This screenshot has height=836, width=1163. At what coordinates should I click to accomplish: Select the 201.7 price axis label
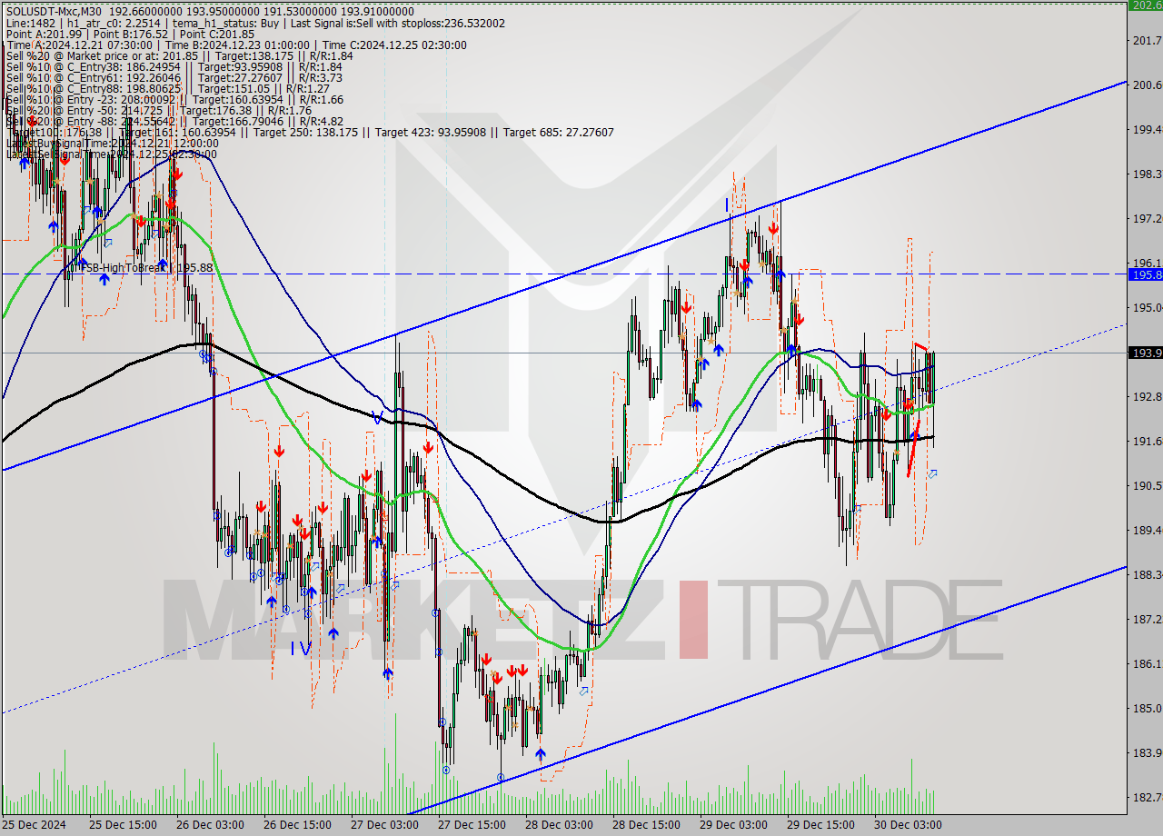click(x=1147, y=40)
